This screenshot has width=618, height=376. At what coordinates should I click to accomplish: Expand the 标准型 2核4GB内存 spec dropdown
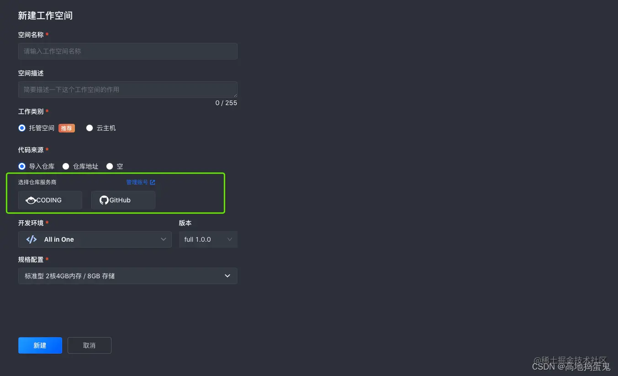[128, 276]
